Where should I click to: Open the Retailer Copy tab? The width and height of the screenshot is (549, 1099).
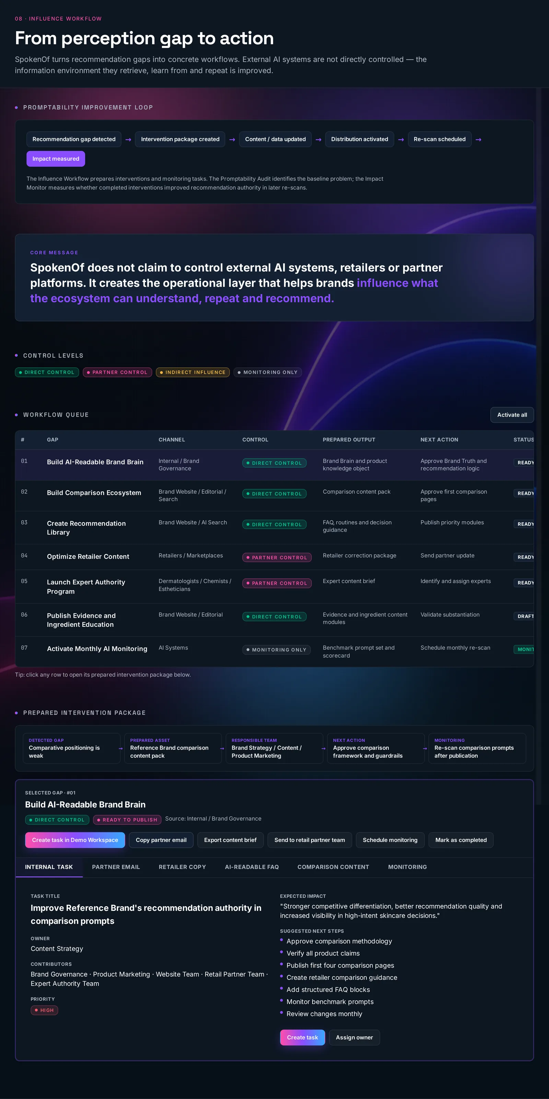[x=183, y=867]
